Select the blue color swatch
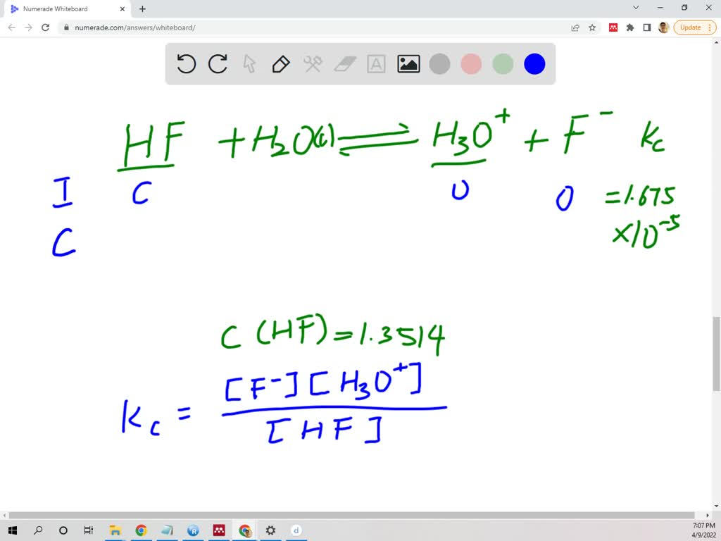 [534, 64]
